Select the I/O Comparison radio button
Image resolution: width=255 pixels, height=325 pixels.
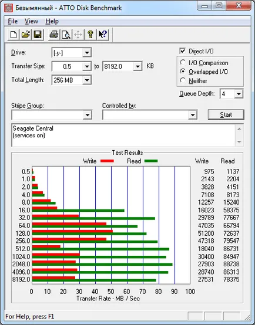tap(183, 62)
